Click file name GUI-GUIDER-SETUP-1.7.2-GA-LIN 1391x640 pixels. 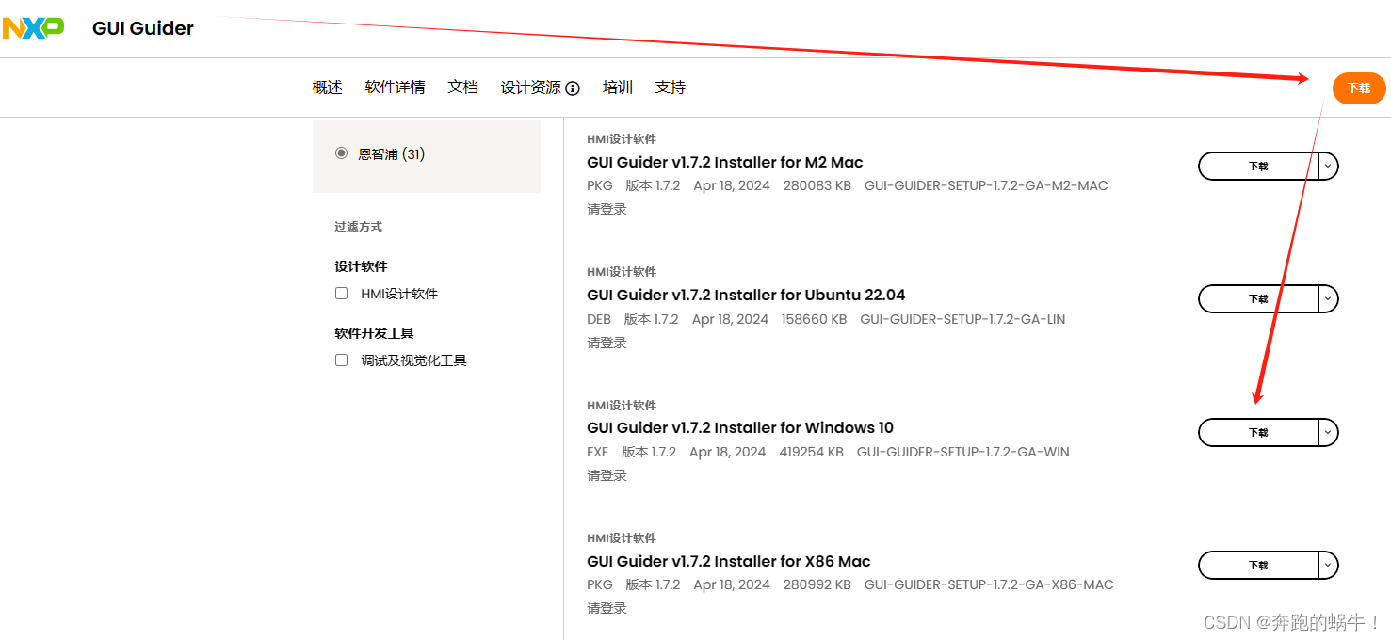point(962,319)
